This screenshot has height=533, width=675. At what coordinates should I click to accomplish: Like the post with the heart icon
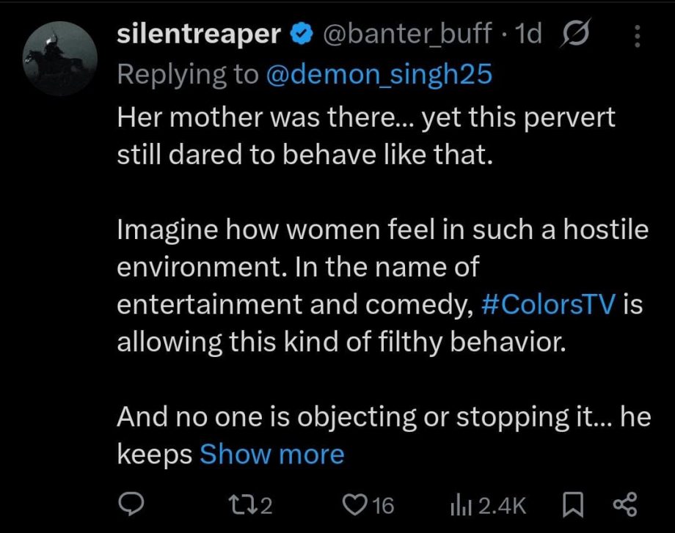pos(356,504)
